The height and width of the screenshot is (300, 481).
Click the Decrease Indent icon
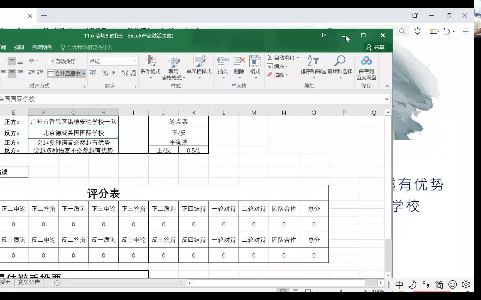click(x=31, y=73)
